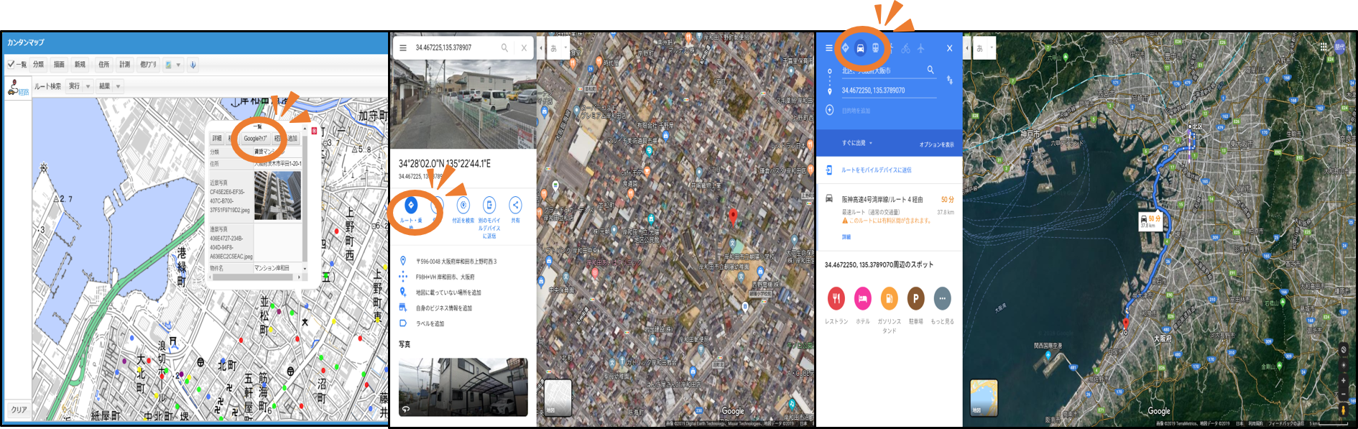Click the 新規 button in カンタンマップ
Viewport: 1358px width, 429px height.
[x=80, y=65]
